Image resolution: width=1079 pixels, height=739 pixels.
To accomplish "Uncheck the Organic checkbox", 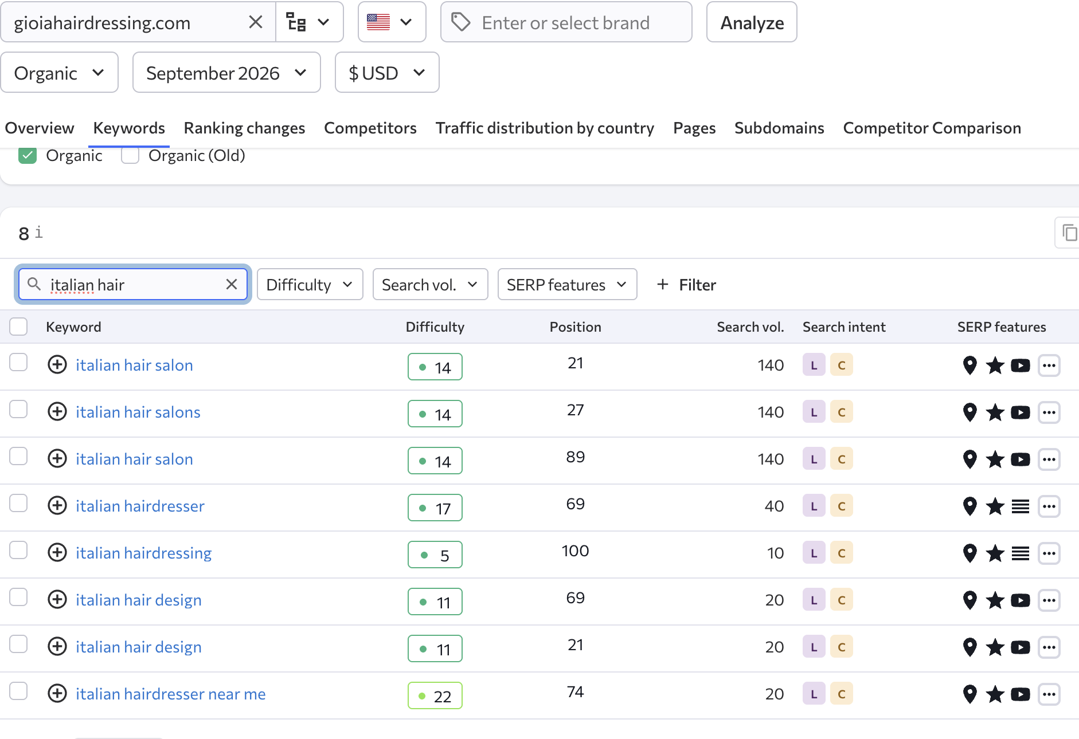I will coord(28,155).
